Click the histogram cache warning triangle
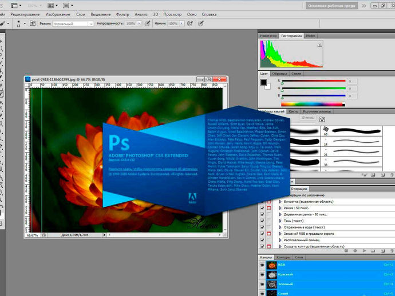The height and width of the screenshot is (296, 395). click(x=319, y=45)
